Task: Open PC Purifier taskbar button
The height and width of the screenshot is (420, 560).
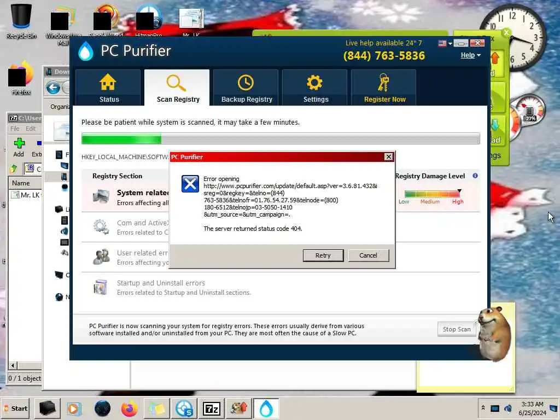Action: [x=266, y=409]
